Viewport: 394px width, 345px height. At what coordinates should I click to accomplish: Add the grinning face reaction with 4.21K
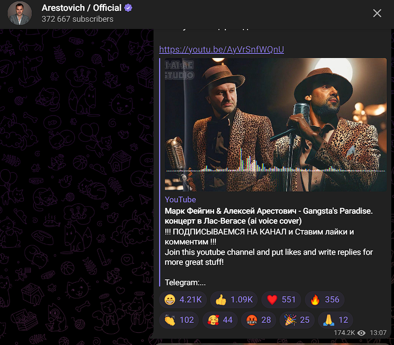(183, 300)
